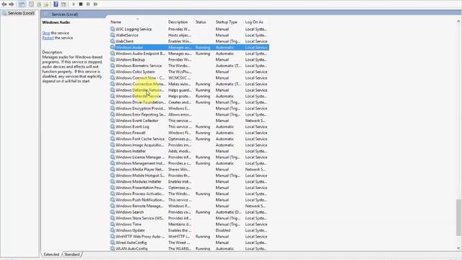Click the gear icon beside Windows Firewall

click(113, 133)
